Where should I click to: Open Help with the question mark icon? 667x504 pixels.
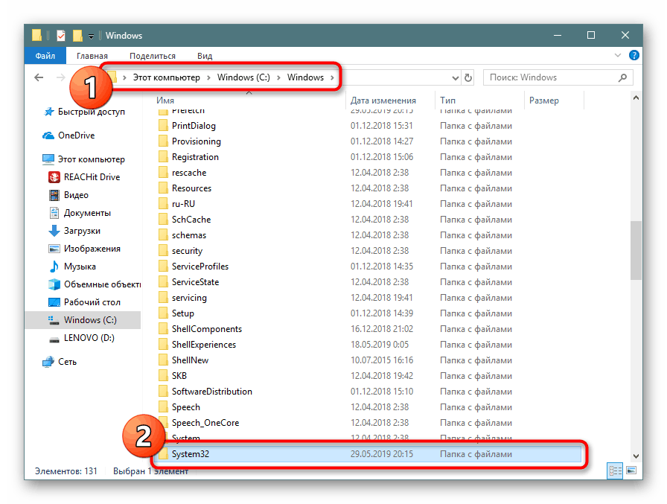[x=634, y=55]
